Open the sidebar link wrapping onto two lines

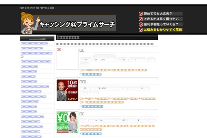pos(37,55)
